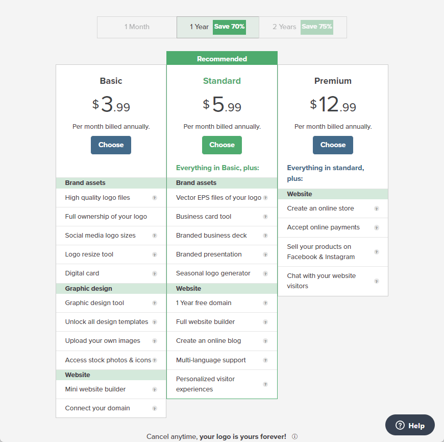
Task: Switch to 1 Month billing tab
Action: pos(137,27)
